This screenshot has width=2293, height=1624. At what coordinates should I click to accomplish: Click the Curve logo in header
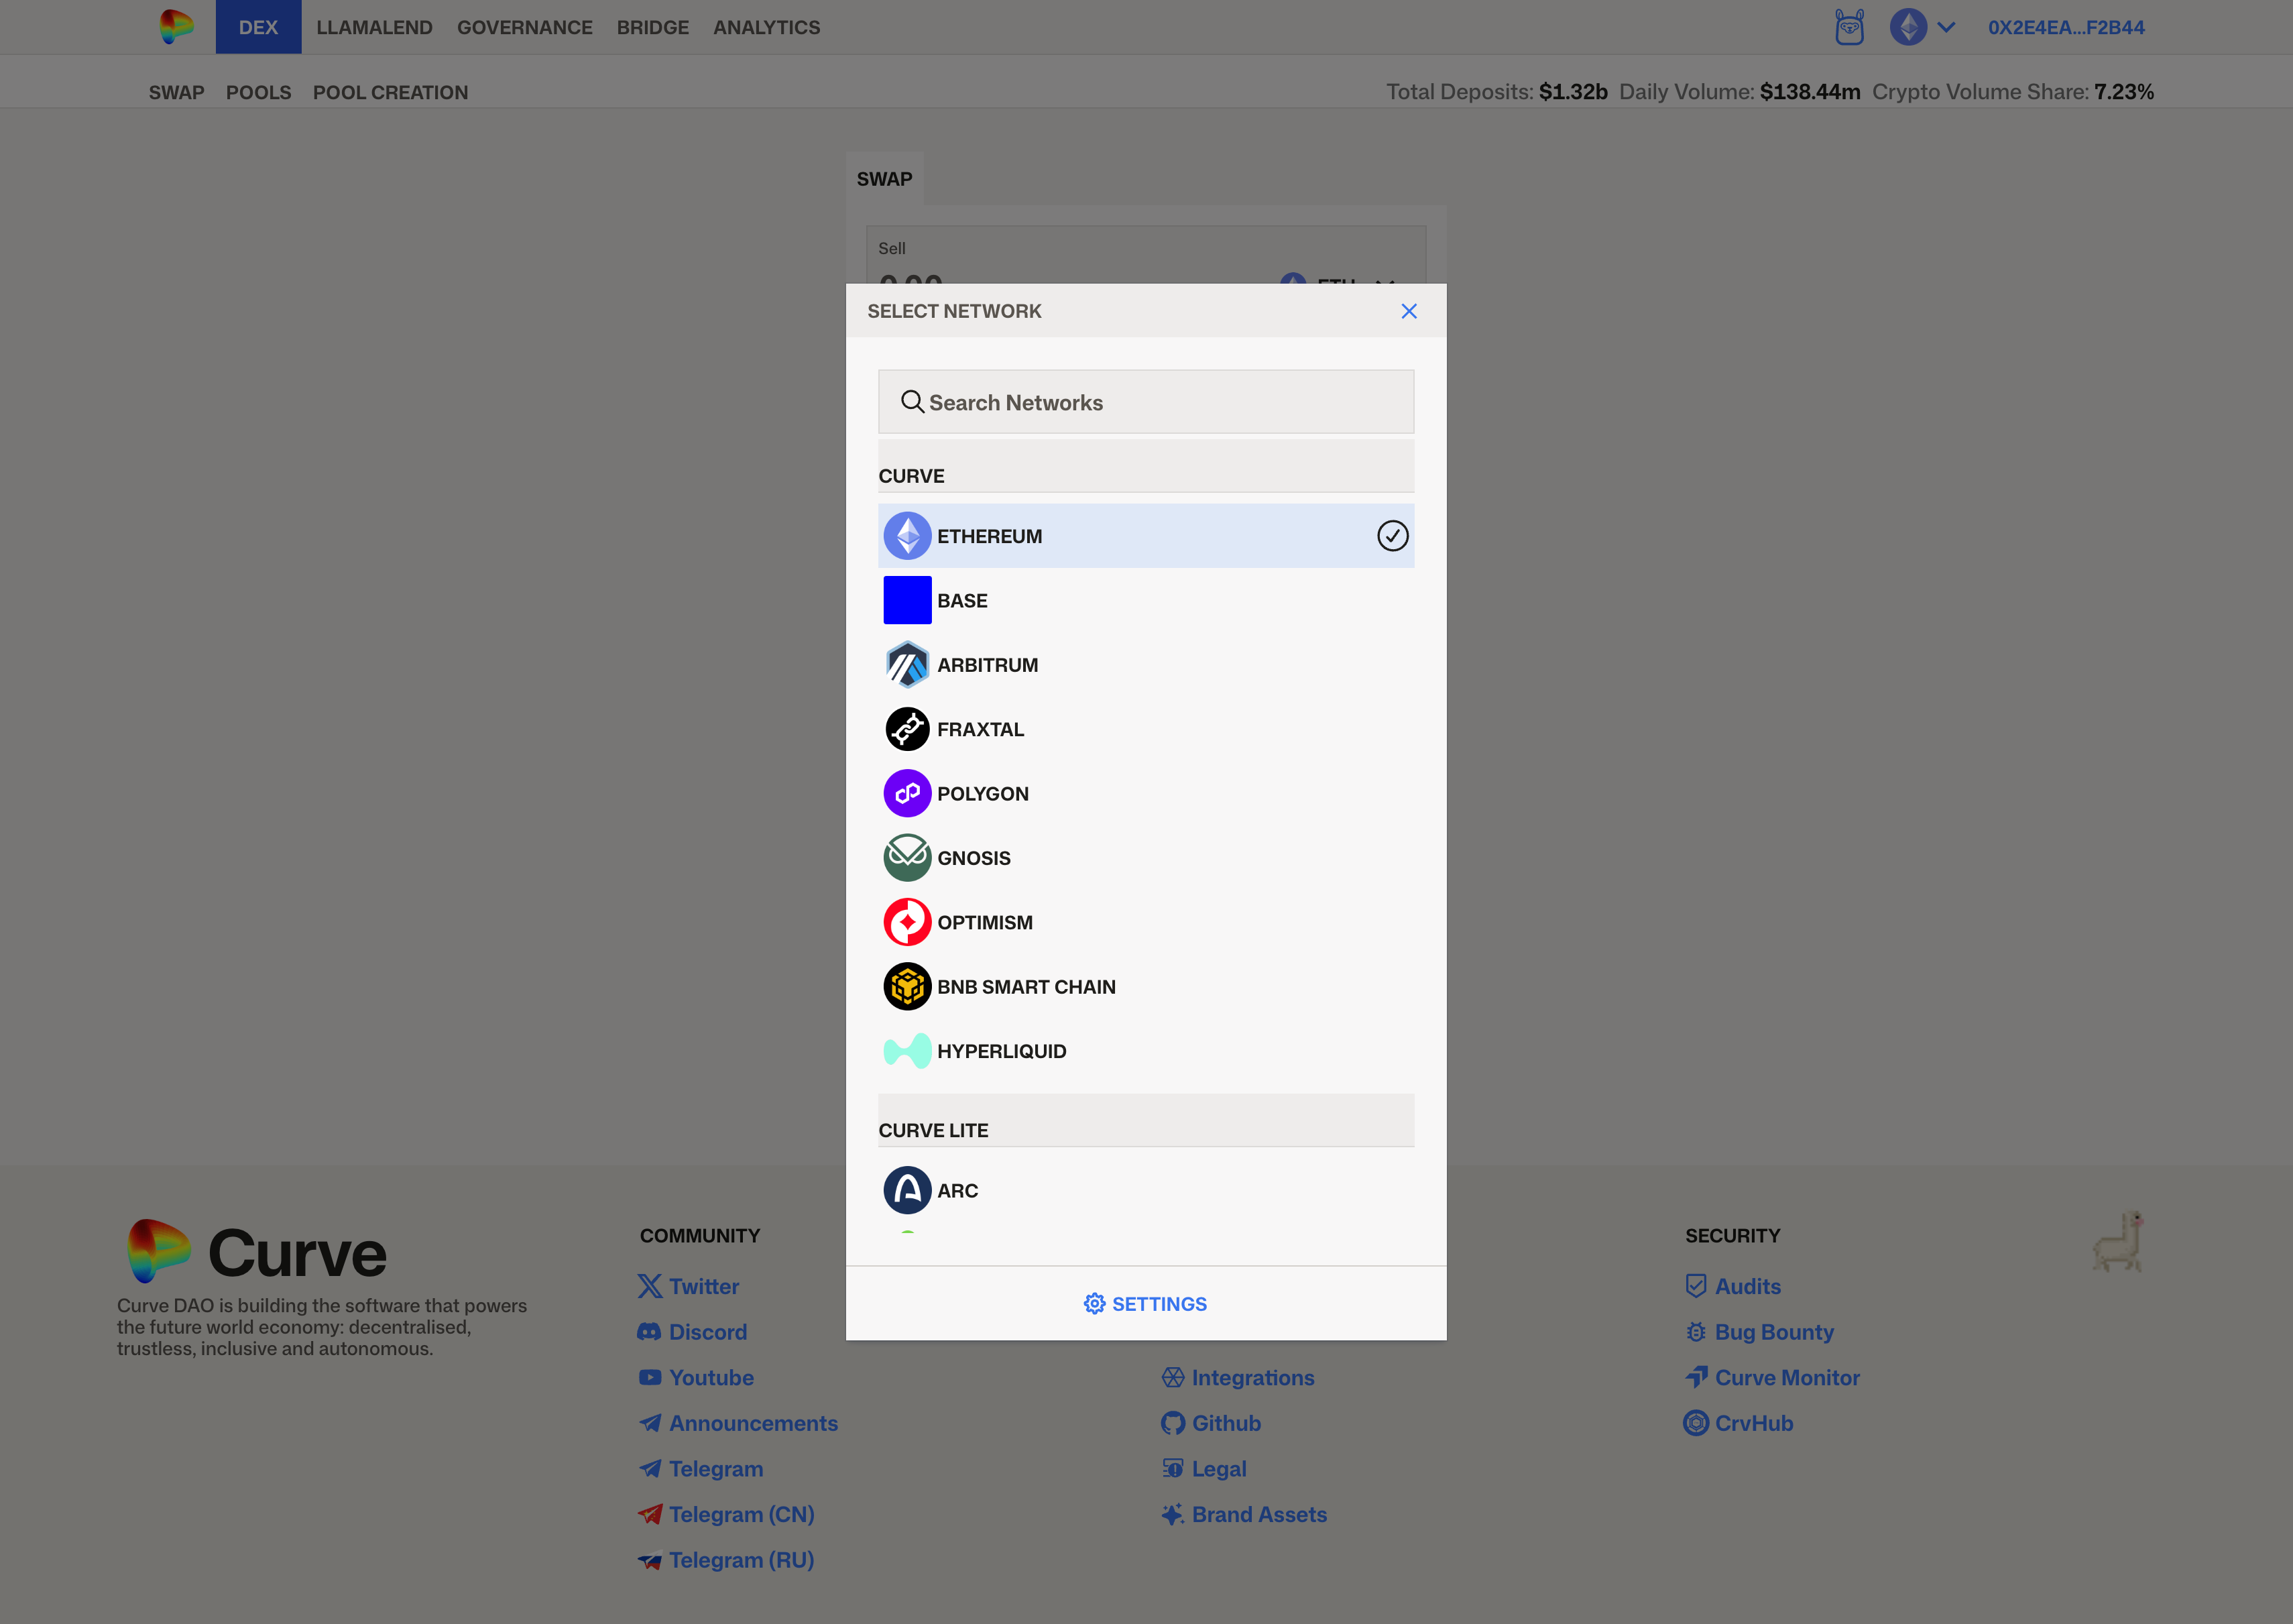(x=177, y=27)
